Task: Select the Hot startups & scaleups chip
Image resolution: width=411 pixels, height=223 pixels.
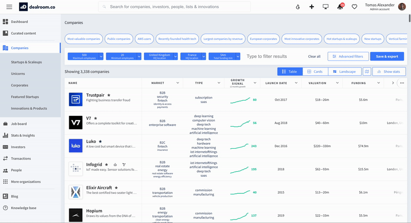Action: pos(342,39)
